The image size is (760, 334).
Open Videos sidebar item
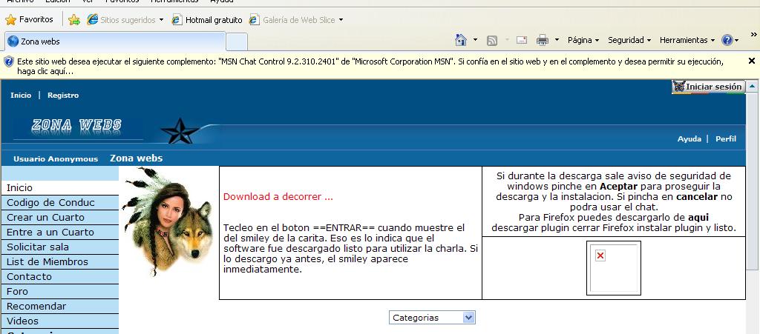(60, 321)
